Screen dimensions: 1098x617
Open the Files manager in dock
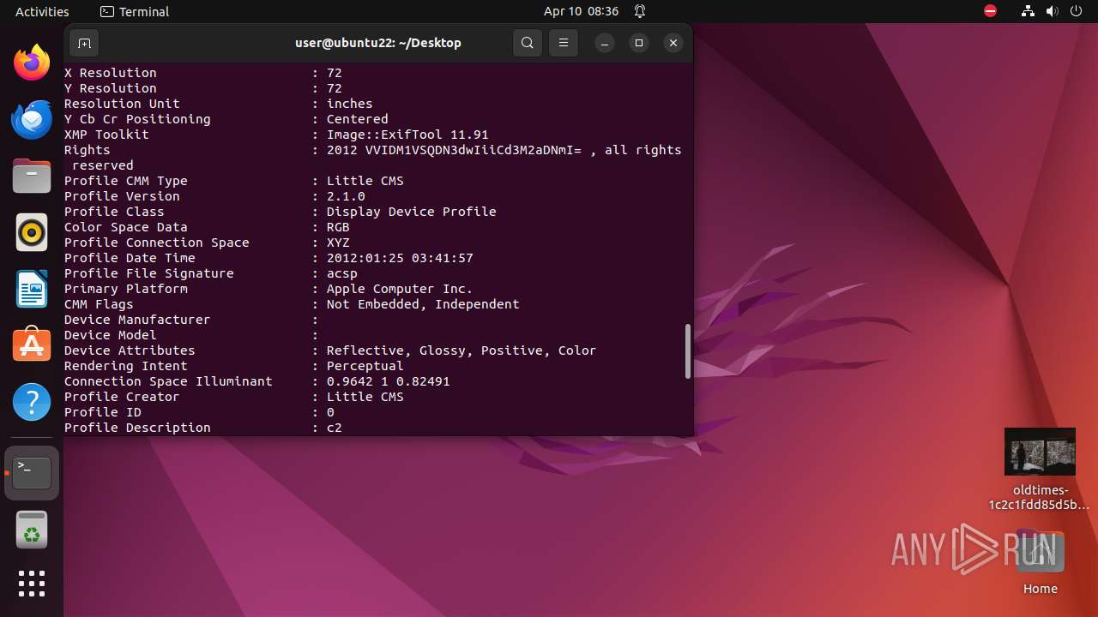click(32, 176)
